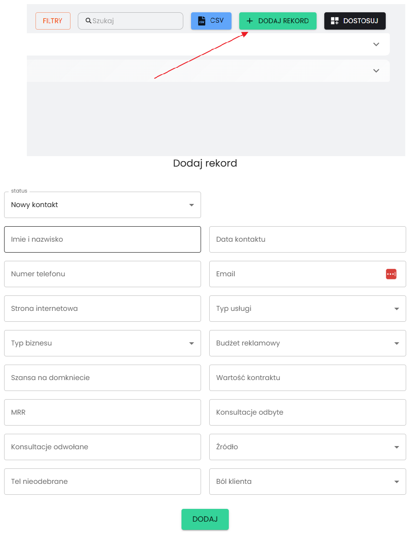
Task: Open the Typ usługi dropdown
Action: 307,309
